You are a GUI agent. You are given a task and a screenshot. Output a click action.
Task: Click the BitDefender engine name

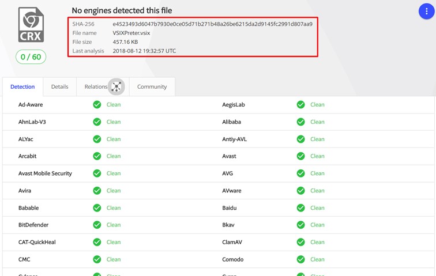[x=33, y=225]
